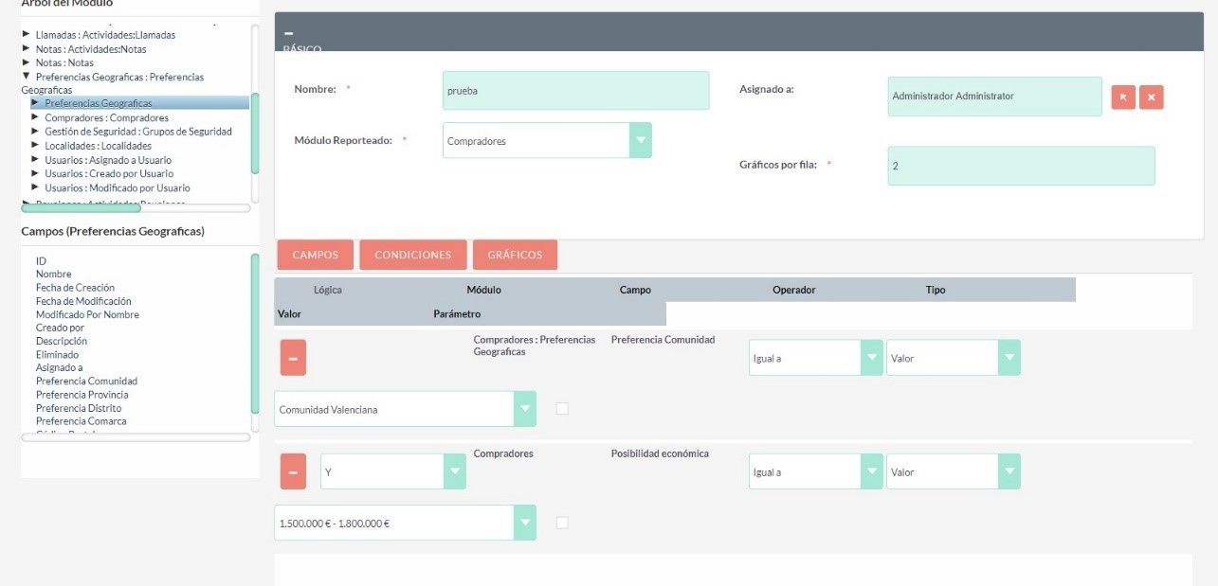This screenshot has height=586, width=1218.
Task: Select the highlighted Preferencias Geograficas tree item
Action: click(x=98, y=103)
